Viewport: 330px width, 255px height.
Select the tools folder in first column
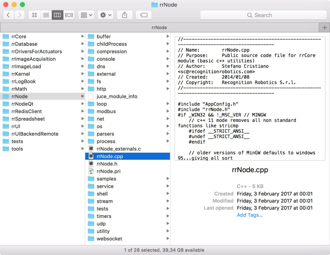click(42, 149)
